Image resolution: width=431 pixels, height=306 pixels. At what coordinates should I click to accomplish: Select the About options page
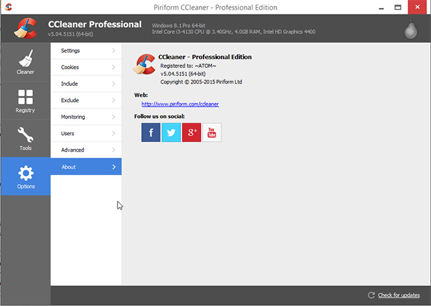(86, 167)
